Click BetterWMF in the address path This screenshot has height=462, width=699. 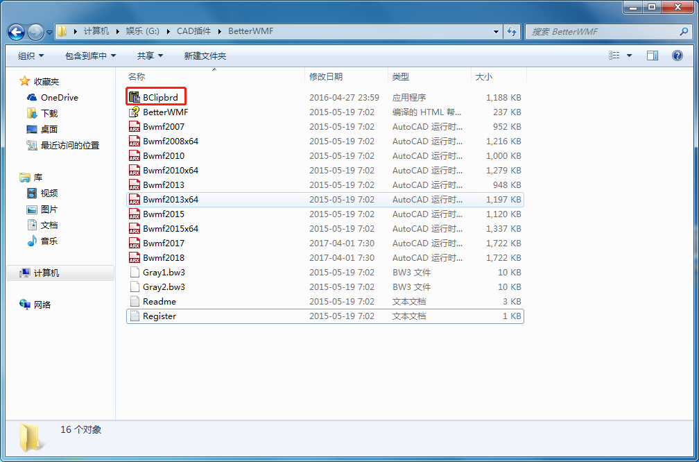point(250,31)
